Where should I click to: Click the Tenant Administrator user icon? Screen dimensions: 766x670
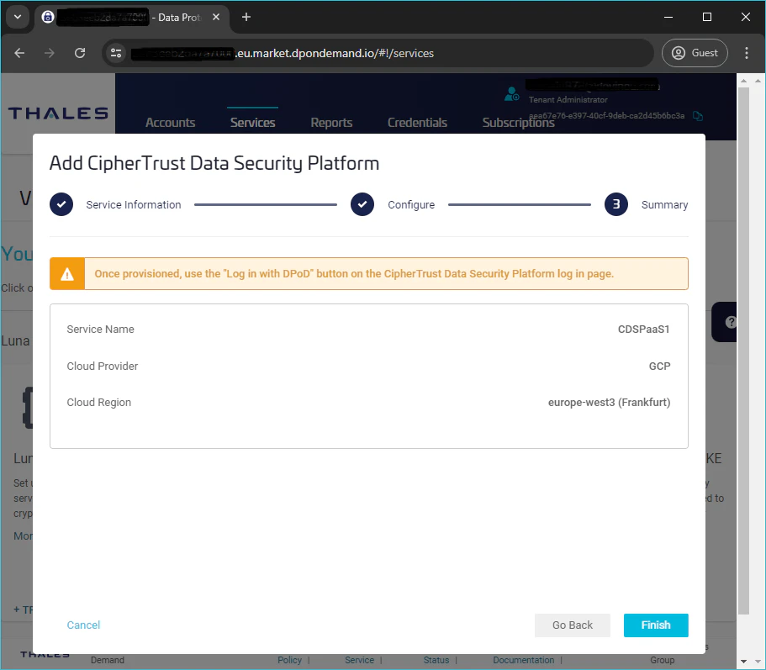tap(511, 94)
